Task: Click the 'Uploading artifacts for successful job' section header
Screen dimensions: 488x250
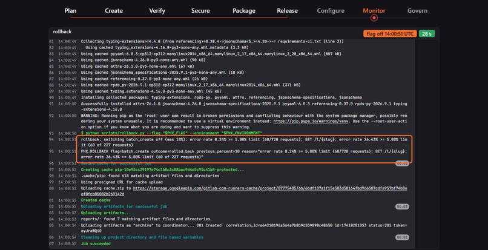Action: pos(124,206)
